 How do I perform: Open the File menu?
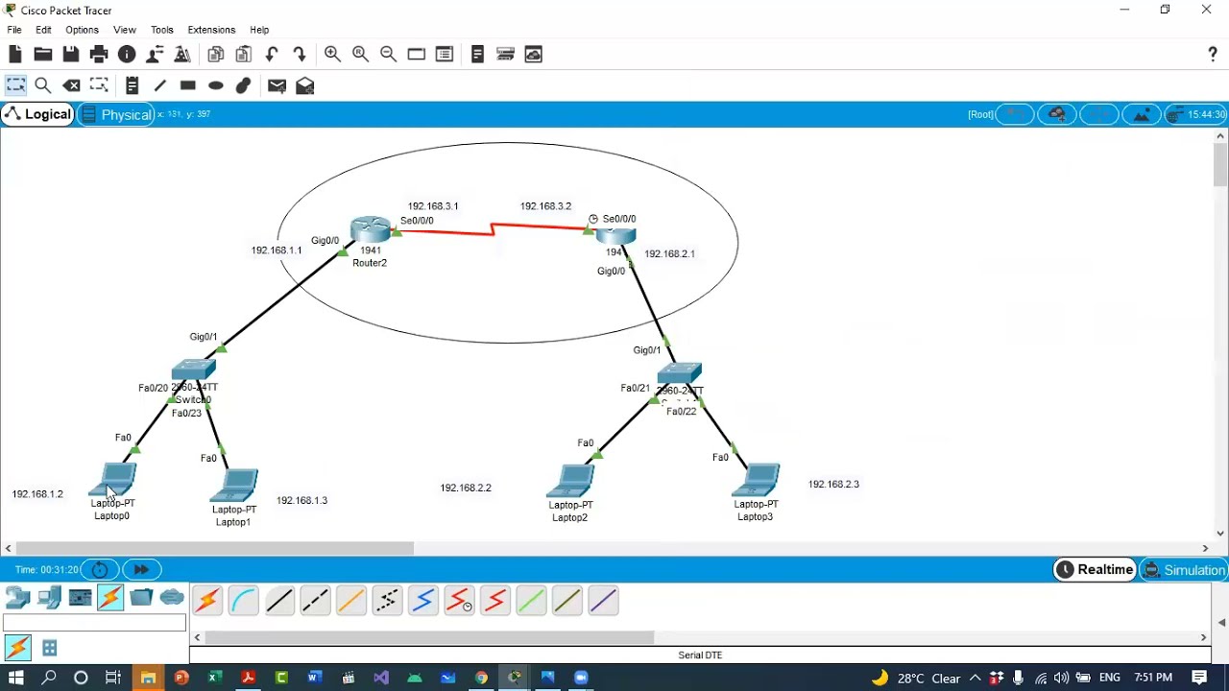[x=14, y=30]
